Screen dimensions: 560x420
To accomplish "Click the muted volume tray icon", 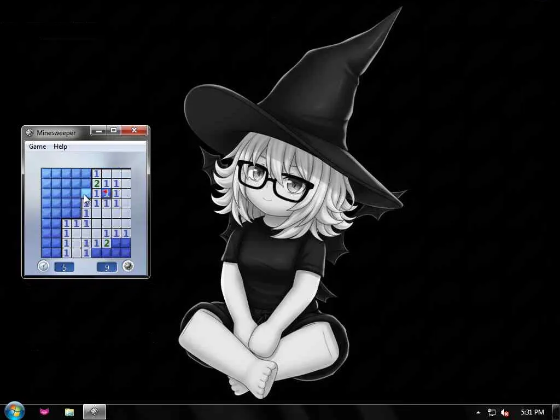I will [505, 412].
